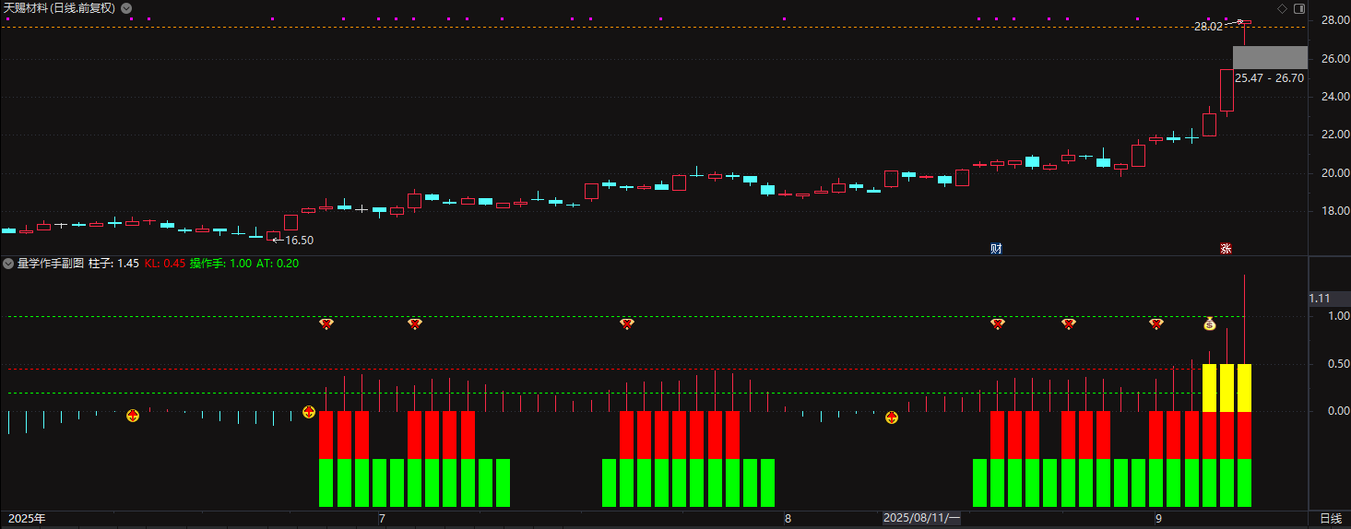Screen dimensions: 1351x529
Task: Click the red 涨 marker under the candlesticks
Action: pos(1227,248)
